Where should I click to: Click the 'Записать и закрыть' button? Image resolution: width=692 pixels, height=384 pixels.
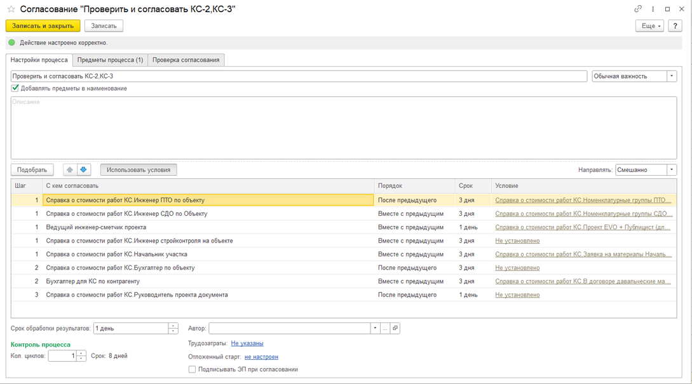coord(43,26)
